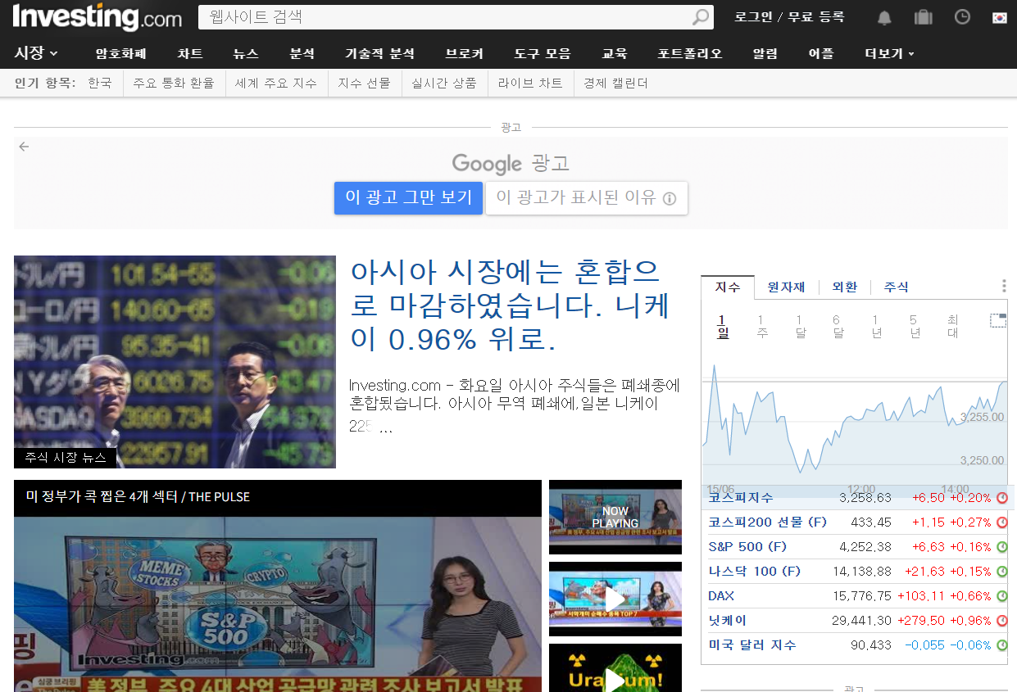Play the second video thumbnail in playlist

tap(615, 599)
